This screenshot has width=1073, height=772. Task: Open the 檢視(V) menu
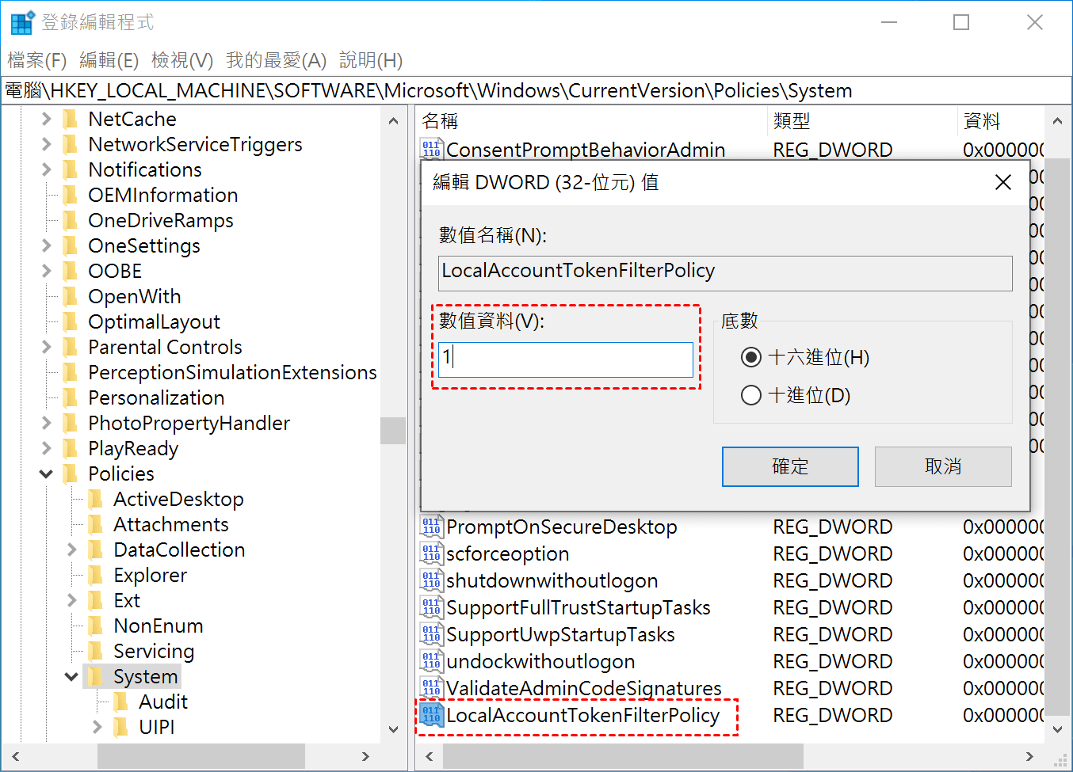[182, 60]
